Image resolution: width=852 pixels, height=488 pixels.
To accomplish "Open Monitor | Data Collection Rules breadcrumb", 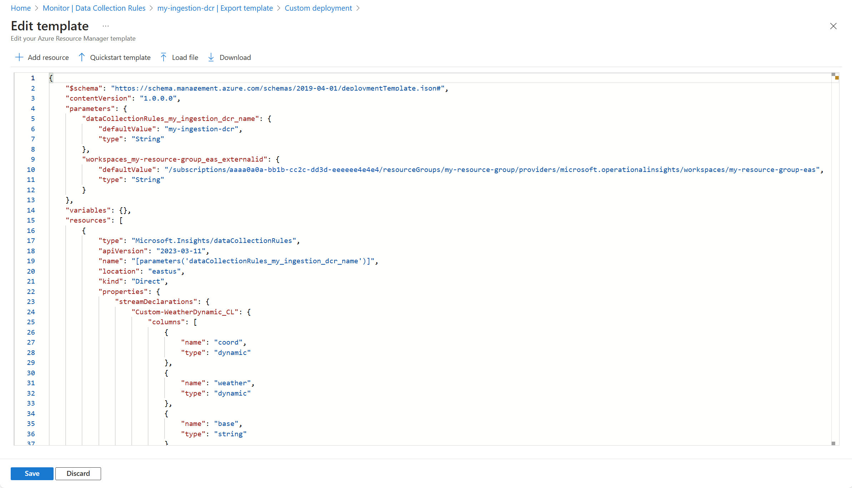I will coord(94,8).
